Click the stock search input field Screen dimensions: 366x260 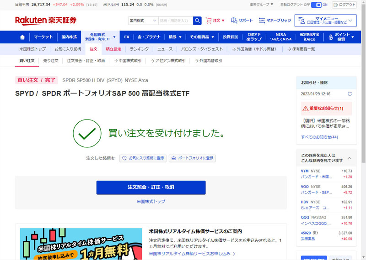[x=175, y=21]
